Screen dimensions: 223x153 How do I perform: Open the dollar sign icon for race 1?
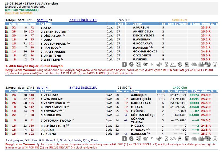(x=152, y=64)
